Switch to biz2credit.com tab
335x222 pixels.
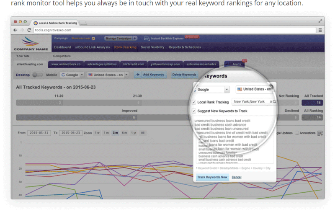pyautogui.click(x=134, y=65)
